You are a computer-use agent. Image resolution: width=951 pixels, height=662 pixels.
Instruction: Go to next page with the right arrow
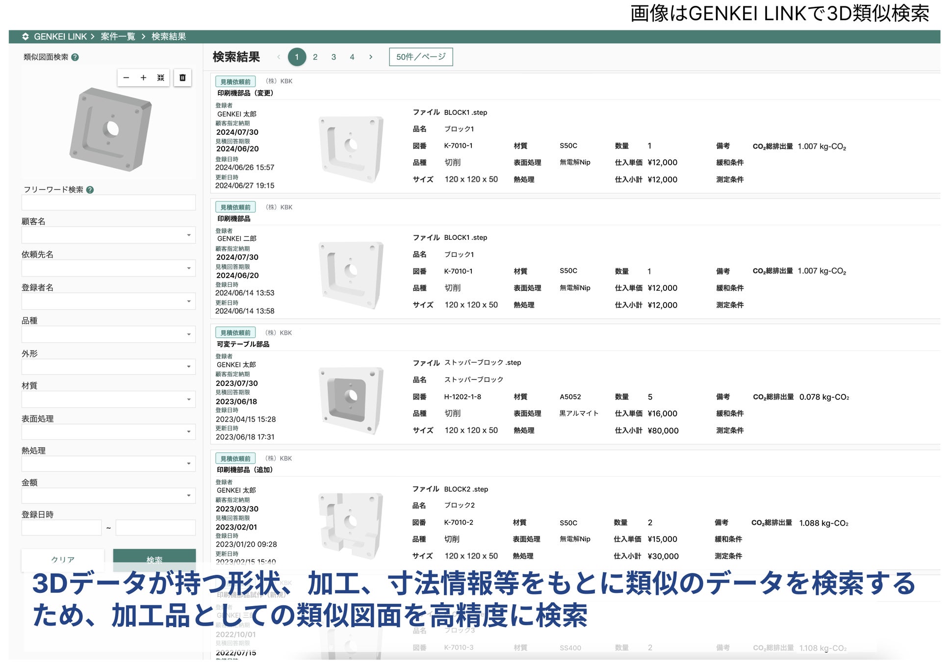click(x=371, y=57)
